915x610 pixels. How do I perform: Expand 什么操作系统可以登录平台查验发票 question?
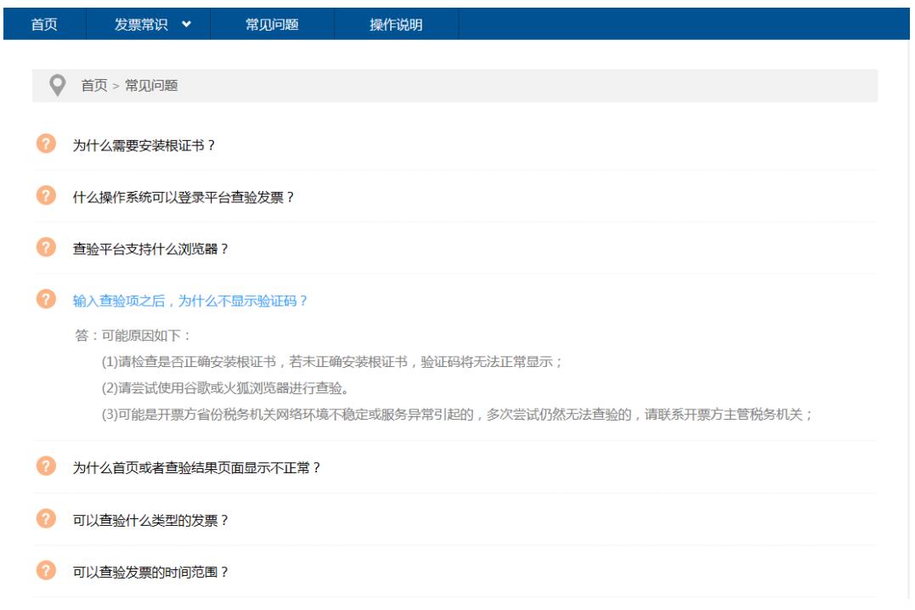183,197
